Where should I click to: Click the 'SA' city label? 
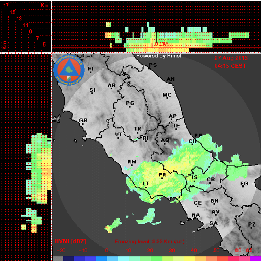pos(213,223)
